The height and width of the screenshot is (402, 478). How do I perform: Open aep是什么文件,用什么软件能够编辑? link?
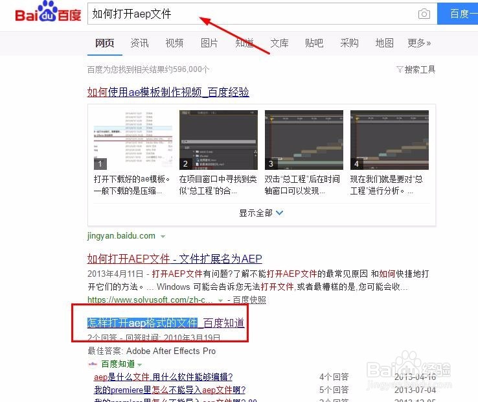point(163,377)
